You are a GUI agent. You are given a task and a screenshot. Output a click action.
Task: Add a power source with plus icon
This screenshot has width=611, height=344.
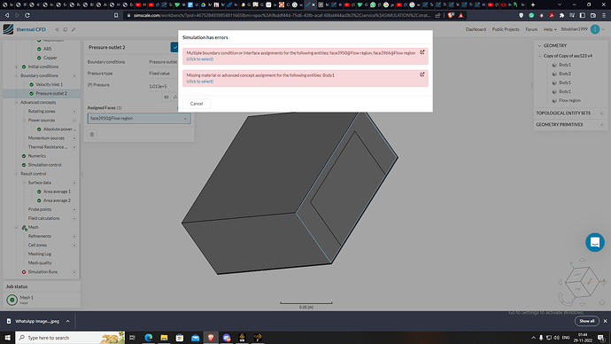74,121
